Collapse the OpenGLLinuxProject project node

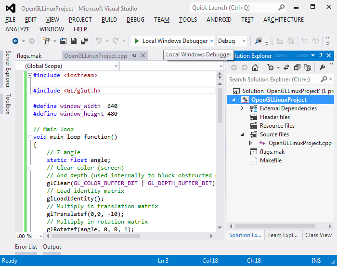[x=233, y=100]
